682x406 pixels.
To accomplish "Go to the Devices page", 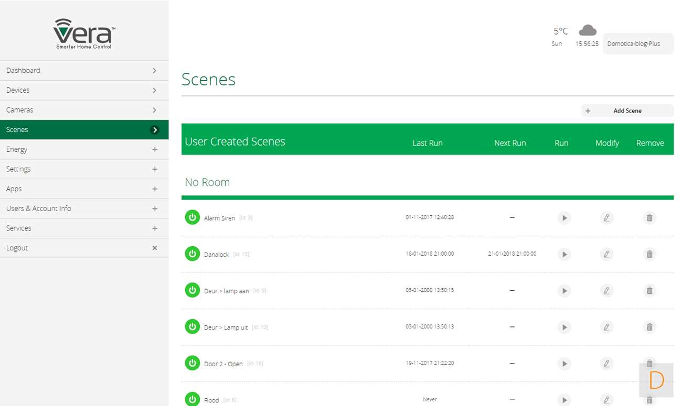I will (84, 90).
